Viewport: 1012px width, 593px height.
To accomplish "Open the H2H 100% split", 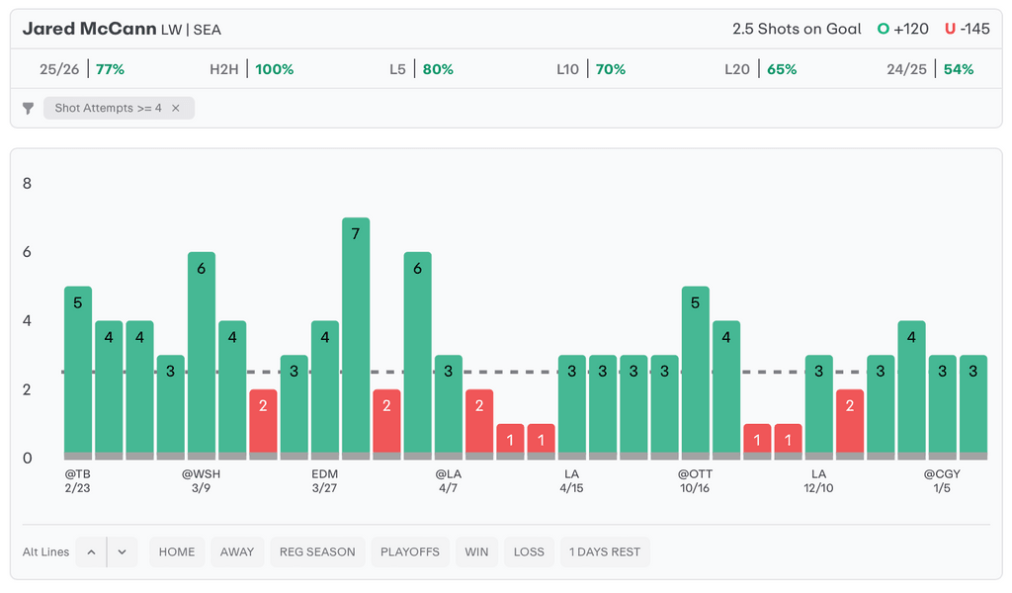I will [252, 69].
